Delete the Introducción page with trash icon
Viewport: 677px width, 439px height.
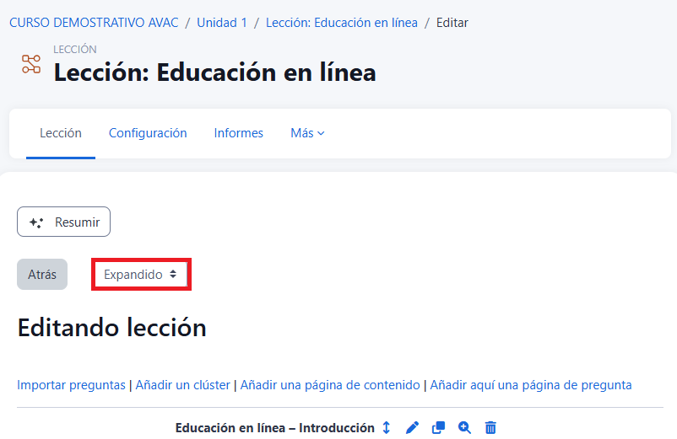[490, 428]
